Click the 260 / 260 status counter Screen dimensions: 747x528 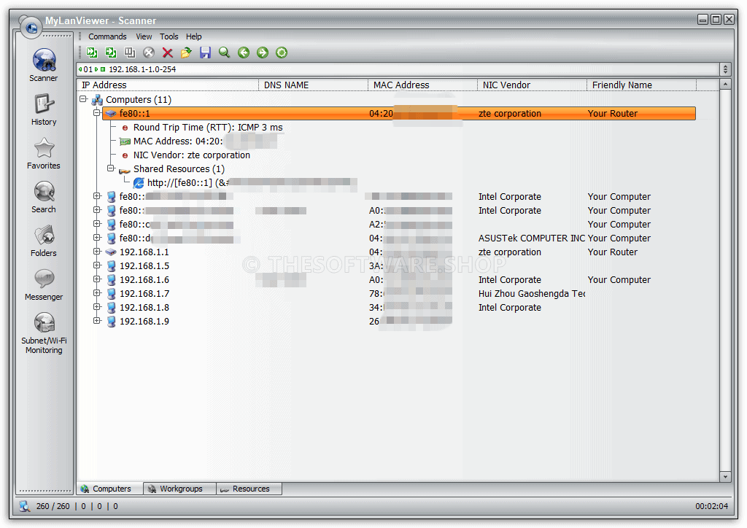pyautogui.click(x=53, y=506)
